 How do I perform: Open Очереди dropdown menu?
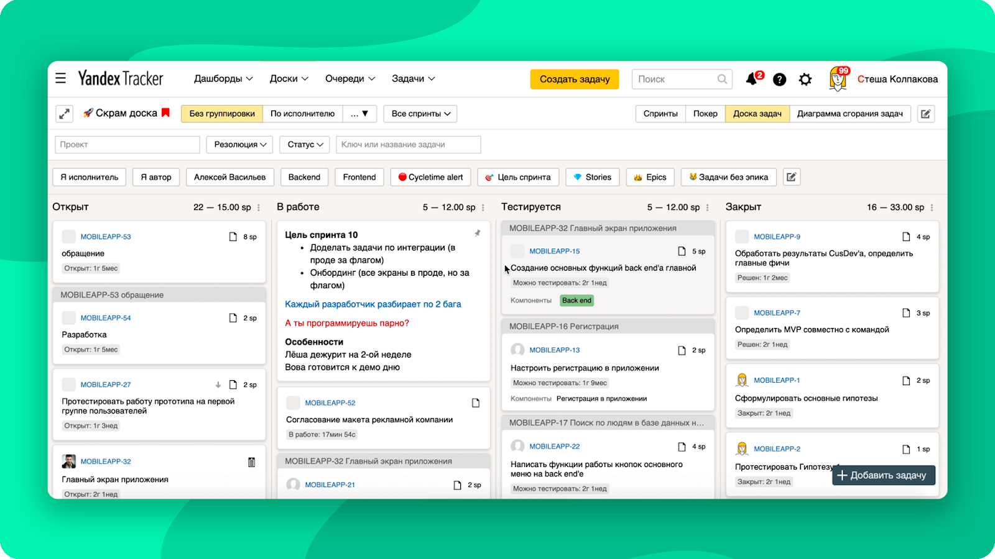350,79
